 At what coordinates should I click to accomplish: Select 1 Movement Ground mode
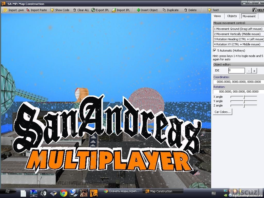238,29
